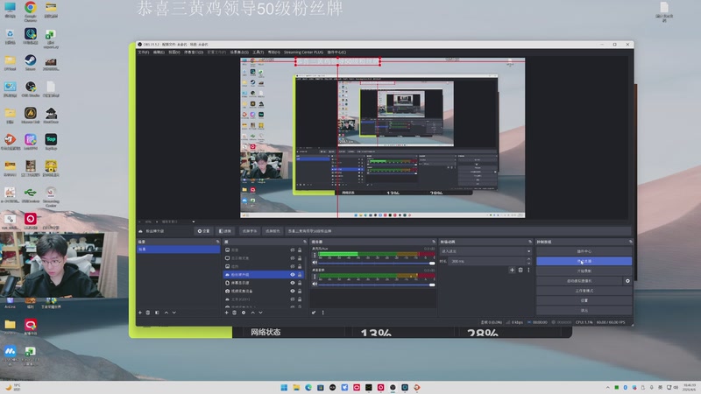Open transition properties three-dot menu
The height and width of the screenshot is (394, 701).
pyautogui.click(x=528, y=270)
